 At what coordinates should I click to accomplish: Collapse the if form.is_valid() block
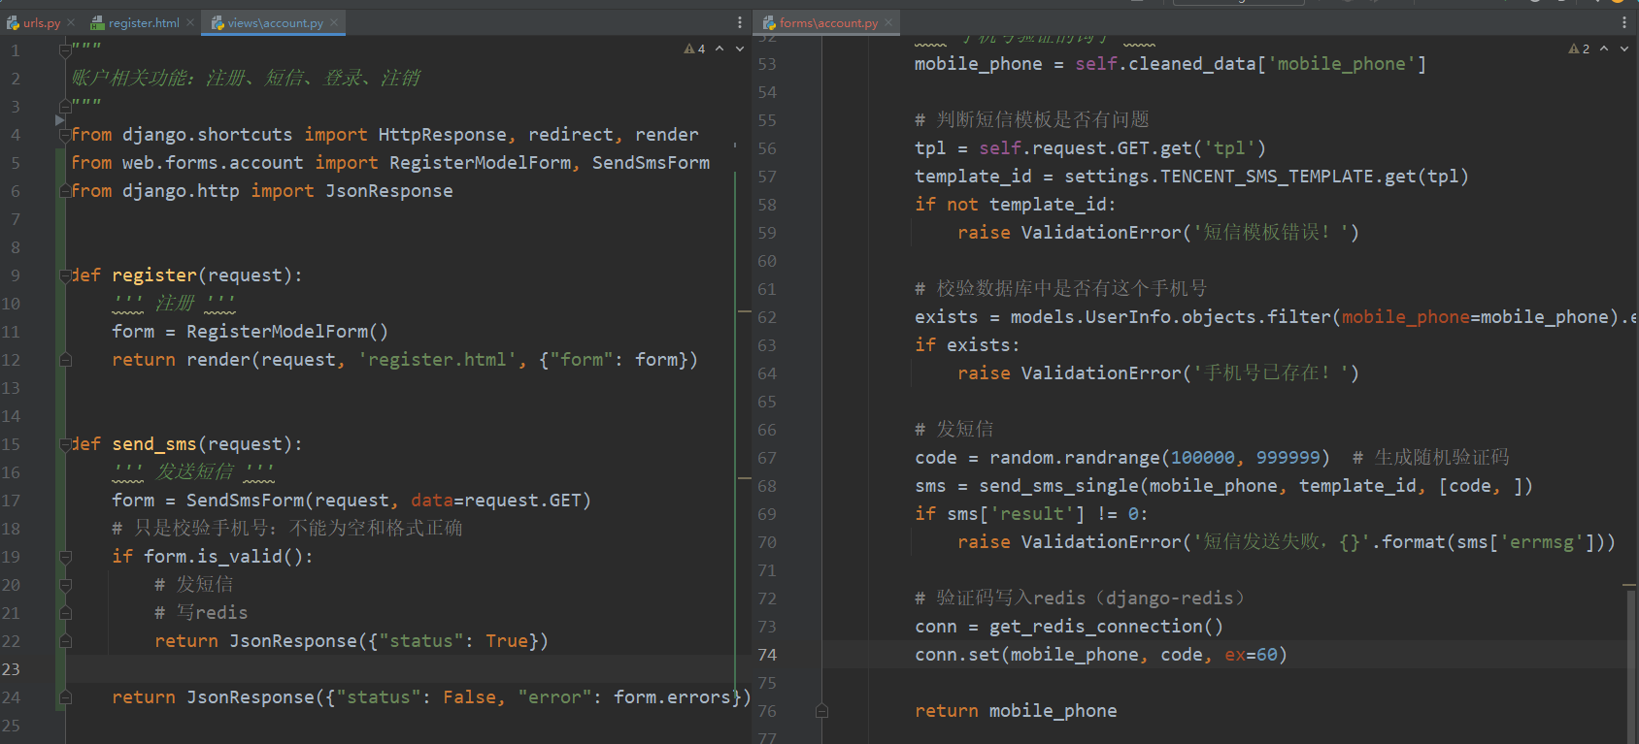(x=65, y=557)
